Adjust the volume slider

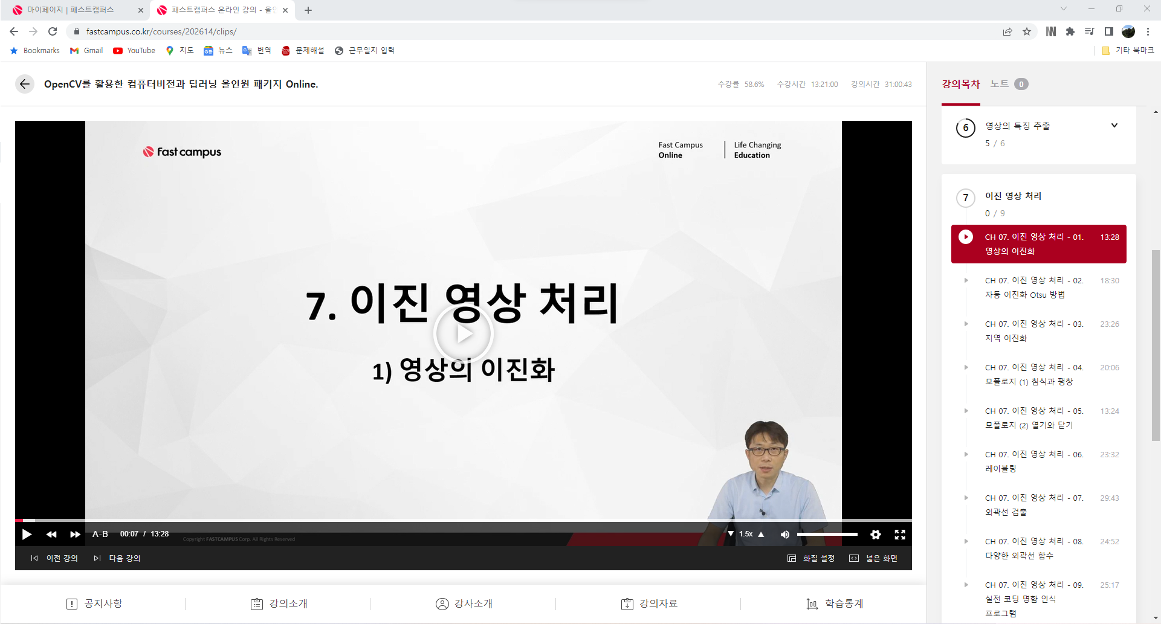pyautogui.click(x=827, y=534)
